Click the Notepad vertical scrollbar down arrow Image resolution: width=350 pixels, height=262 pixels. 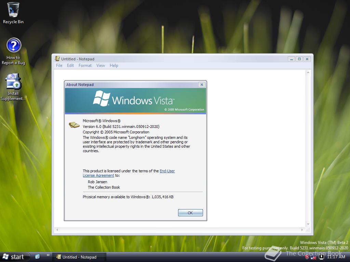308,224
